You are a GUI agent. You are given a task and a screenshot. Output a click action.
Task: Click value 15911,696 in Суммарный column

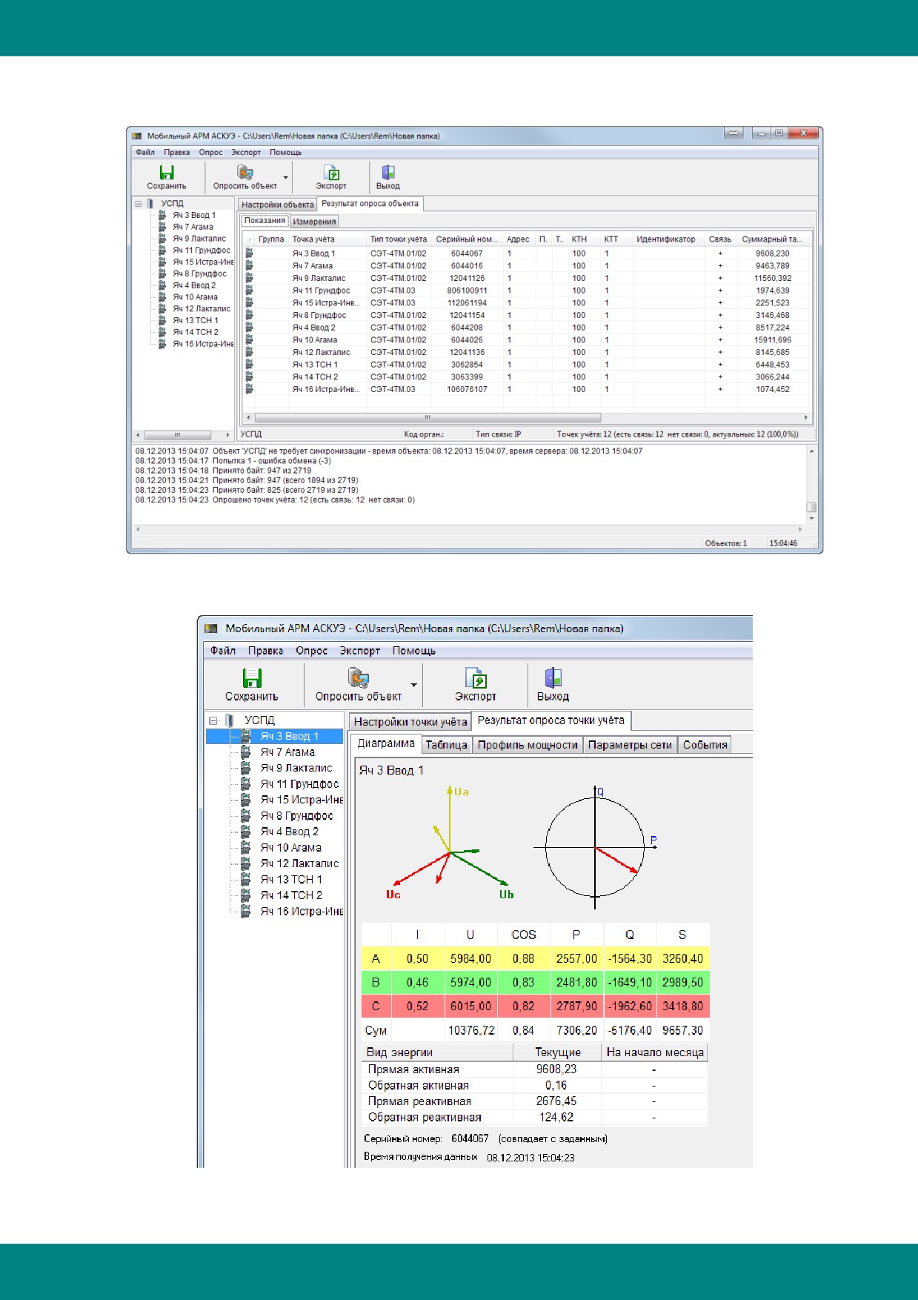(773, 339)
